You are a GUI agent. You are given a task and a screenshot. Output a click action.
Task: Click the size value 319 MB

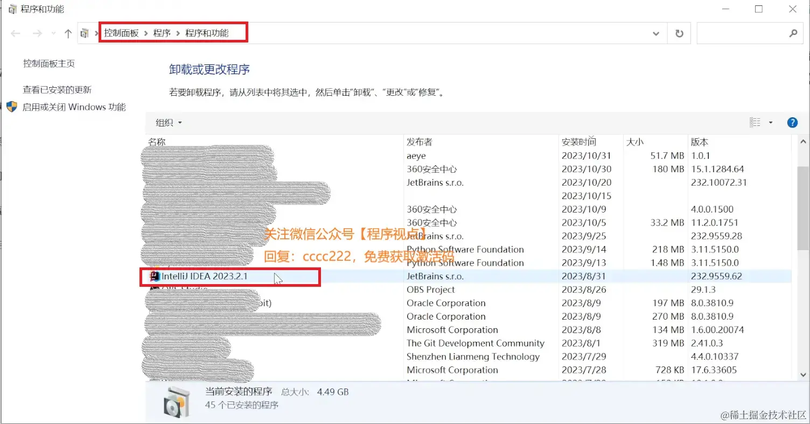coord(669,343)
